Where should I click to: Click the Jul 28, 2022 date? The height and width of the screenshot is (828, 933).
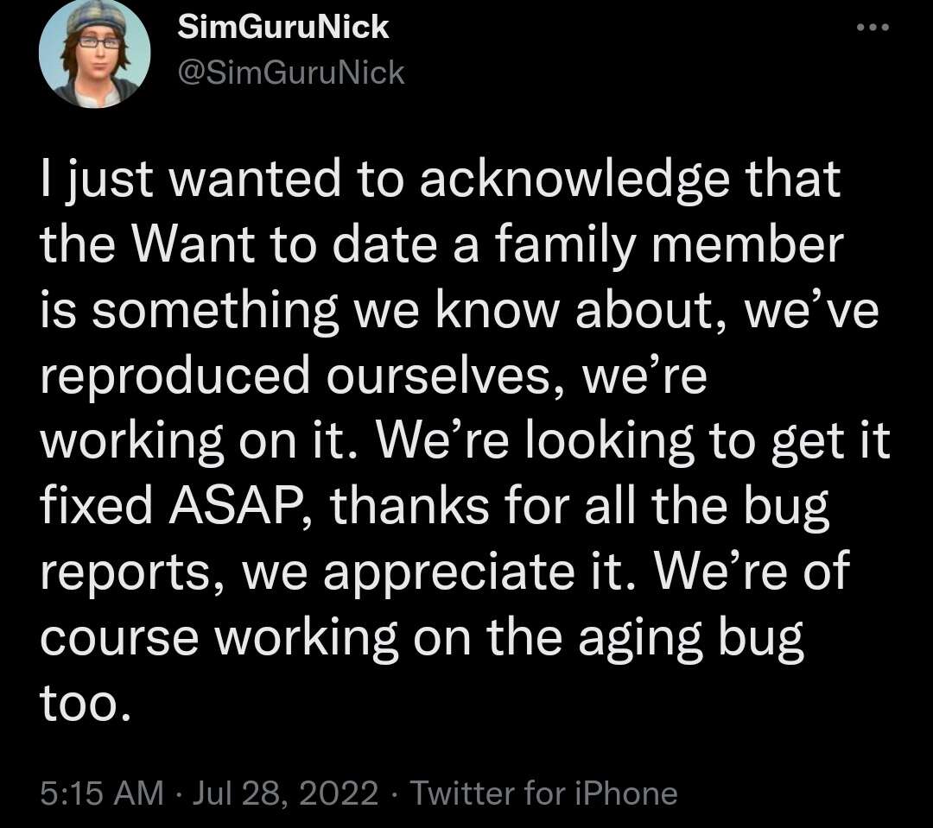point(285,793)
